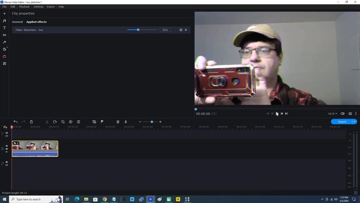Open the Sounds and music sidebar tab
Viewport: 360px width, 203px height.
click(x=4, y=21)
